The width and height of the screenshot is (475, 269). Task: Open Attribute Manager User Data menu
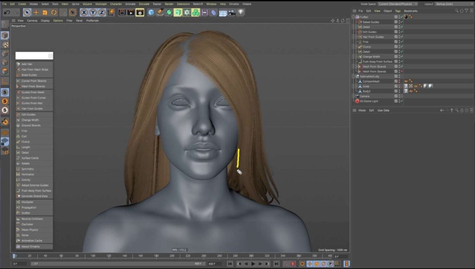click(x=383, y=110)
